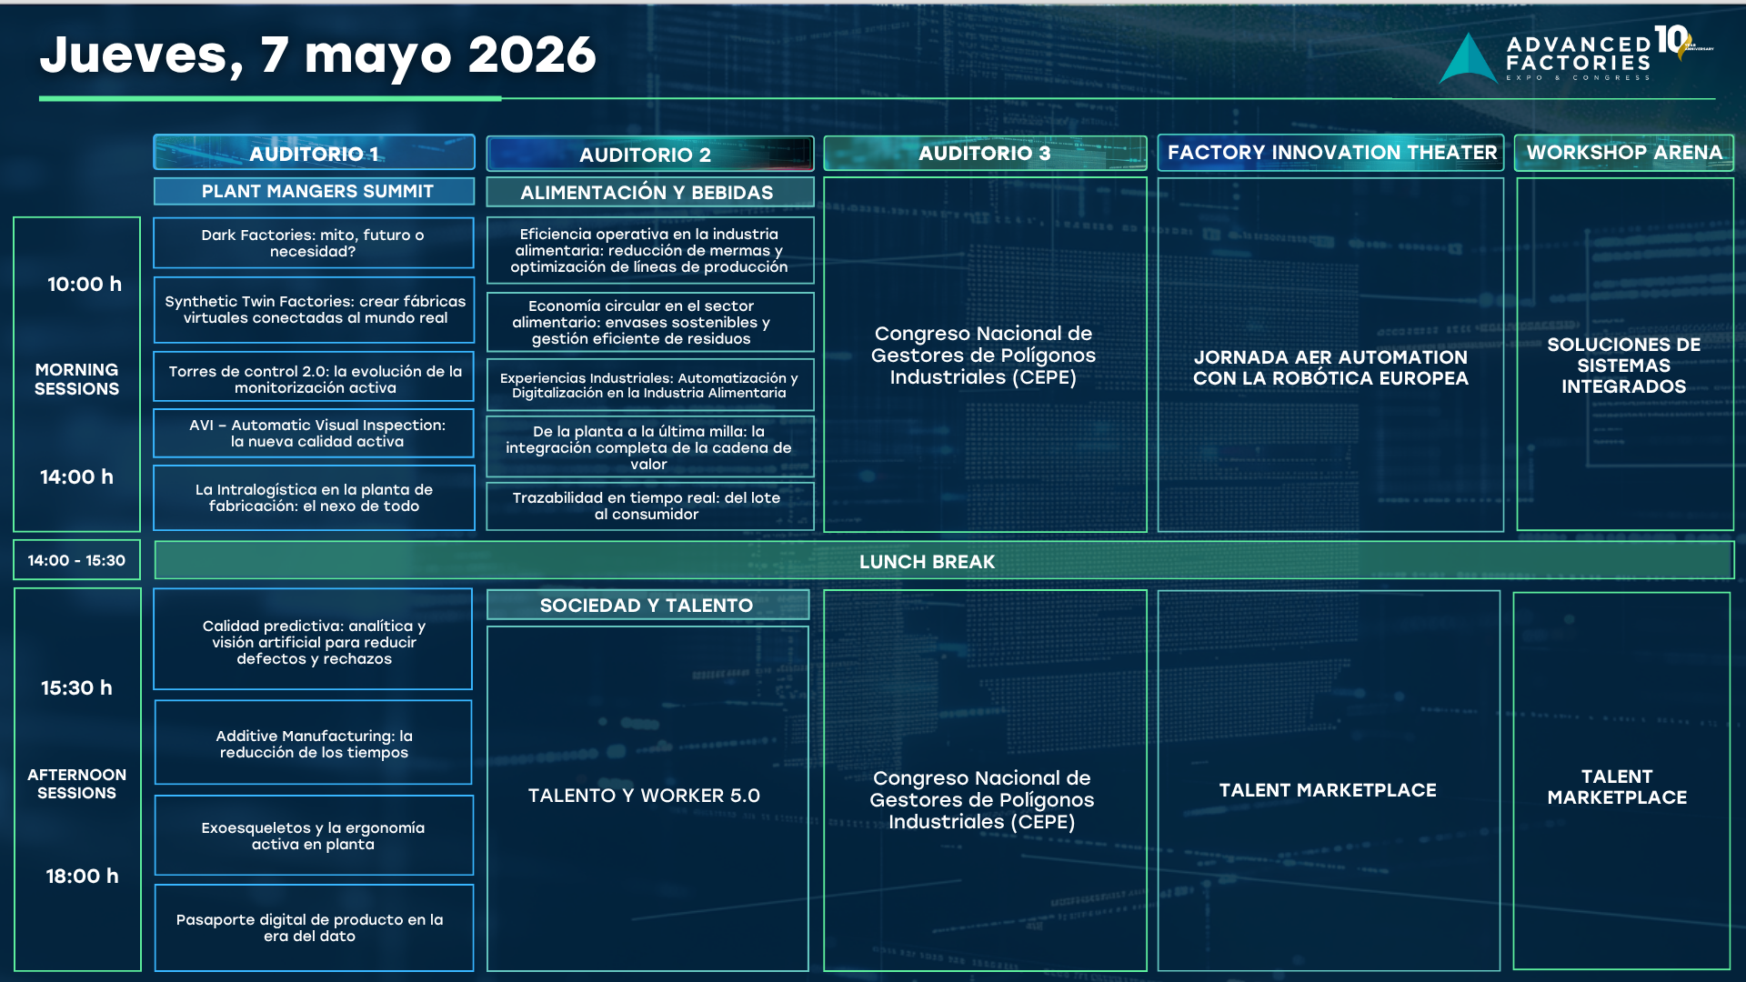The image size is (1746, 982).
Task: Select Economía circular en el sector alimentario
Action: click(649, 322)
